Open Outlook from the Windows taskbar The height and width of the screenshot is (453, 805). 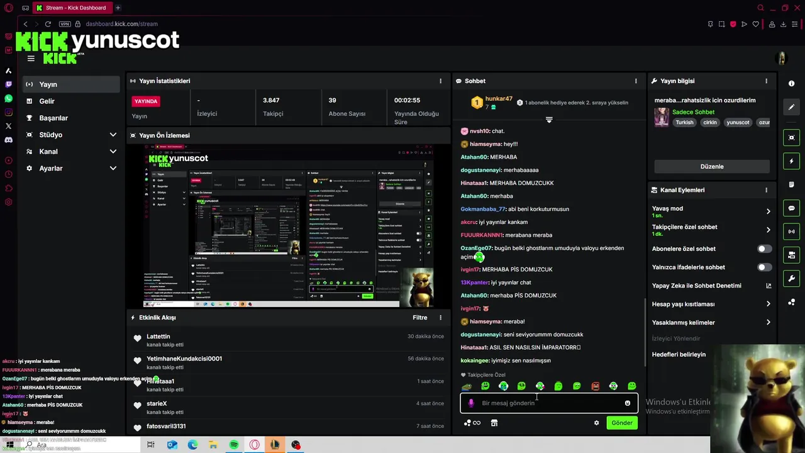(172, 445)
